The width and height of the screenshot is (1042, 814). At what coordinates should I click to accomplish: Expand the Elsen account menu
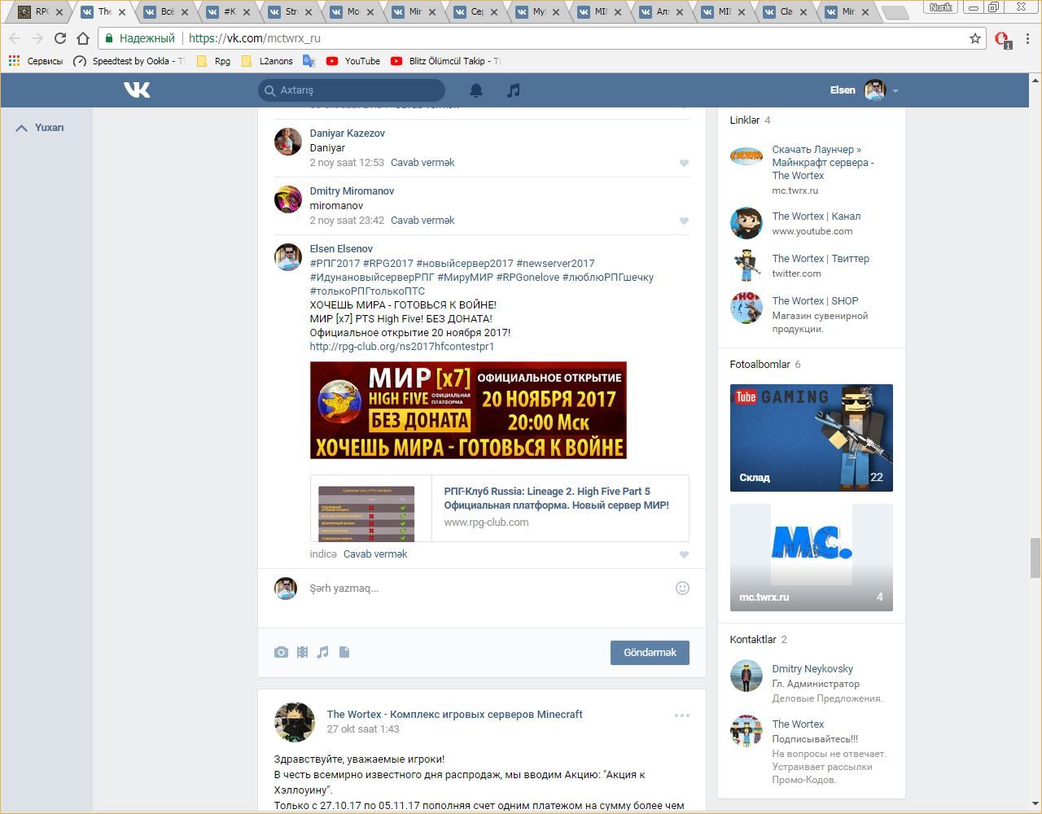[x=864, y=90]
